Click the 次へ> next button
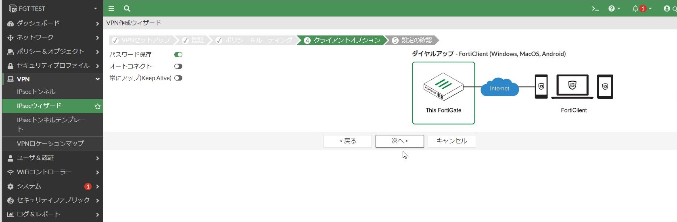677x222 pixels. pyautogui.click(x=400, y=141)
